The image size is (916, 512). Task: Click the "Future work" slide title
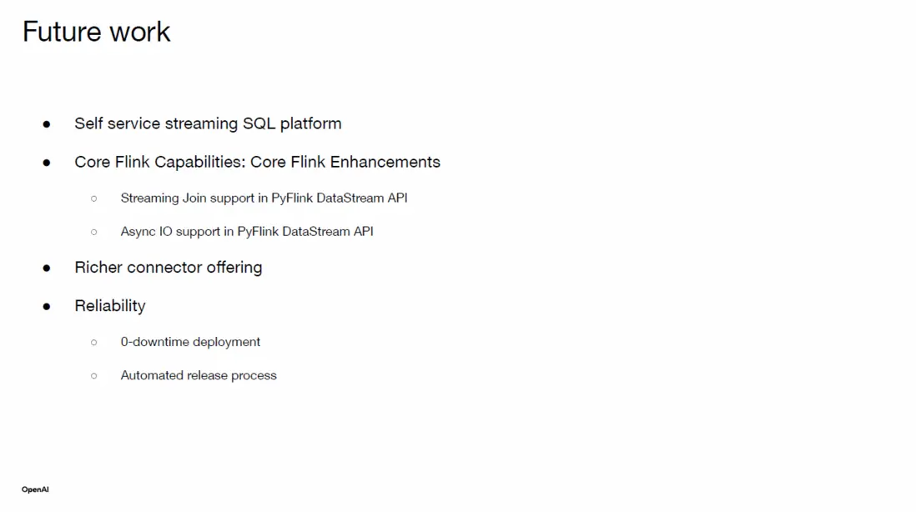pyautogui.click(x=97, y=32)
